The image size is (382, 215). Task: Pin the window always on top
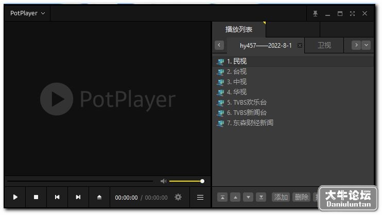coord(315,14)
